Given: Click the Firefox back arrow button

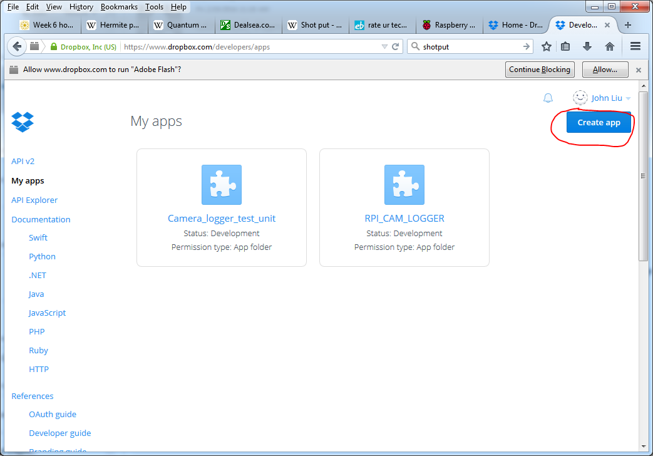Looking at the screenshot, I should 17,46.
